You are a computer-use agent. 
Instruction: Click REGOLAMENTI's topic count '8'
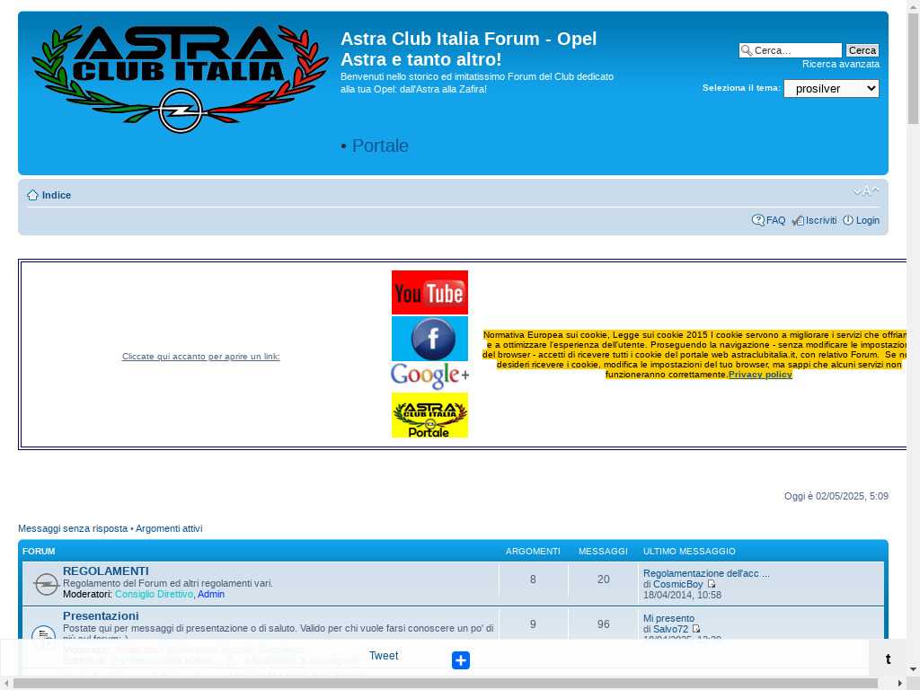click(x=533, y=579)
